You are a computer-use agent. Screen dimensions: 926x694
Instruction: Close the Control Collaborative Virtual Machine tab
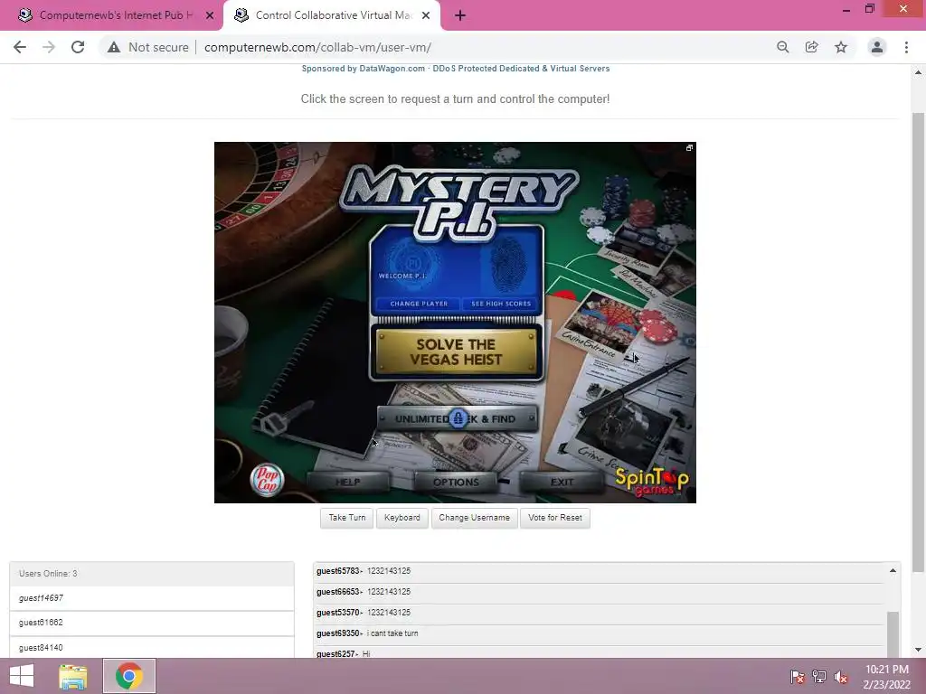(426, 16)
